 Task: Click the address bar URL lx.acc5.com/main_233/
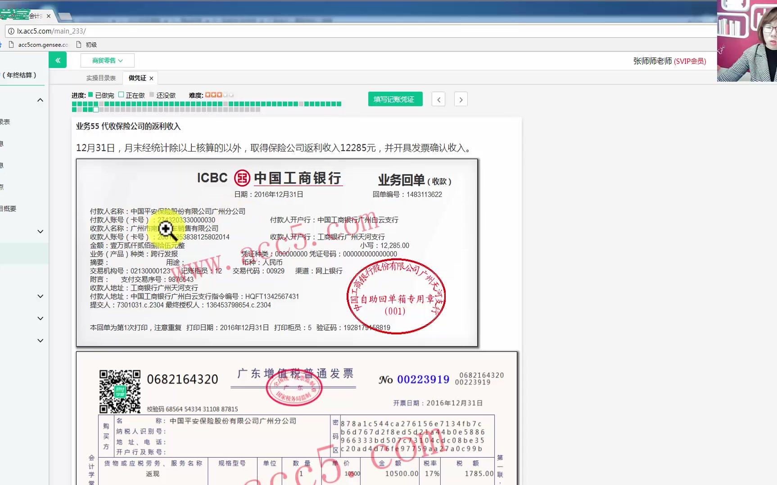coord(51,31)
